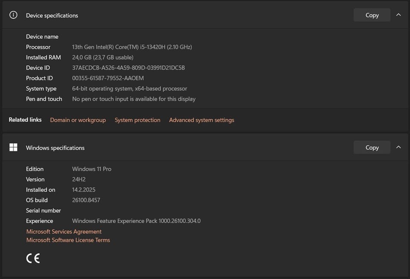
Task: Click the Windows specifications heading
Action: point(55,148)
